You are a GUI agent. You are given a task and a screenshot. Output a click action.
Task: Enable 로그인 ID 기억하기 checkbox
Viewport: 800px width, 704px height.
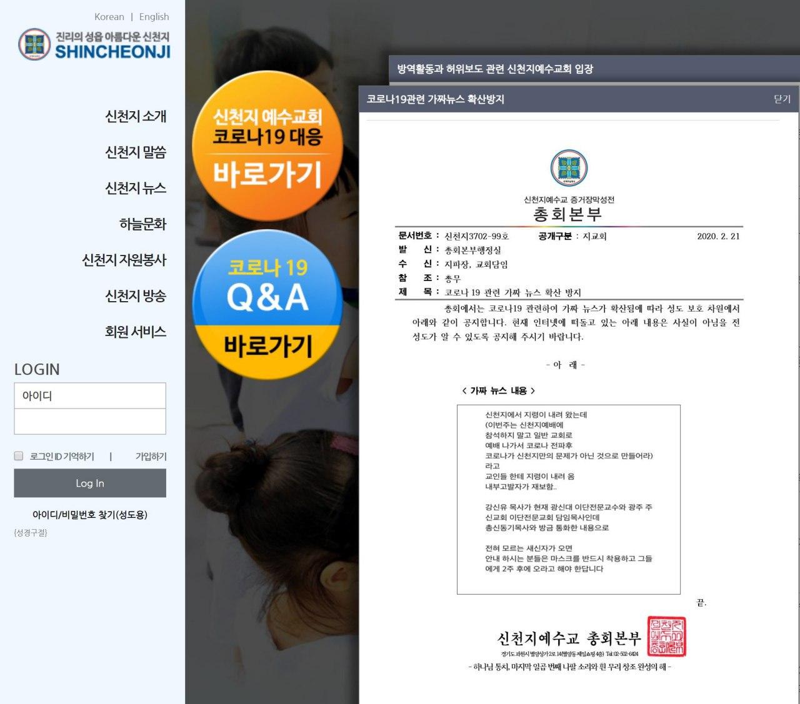pos(19,456)
